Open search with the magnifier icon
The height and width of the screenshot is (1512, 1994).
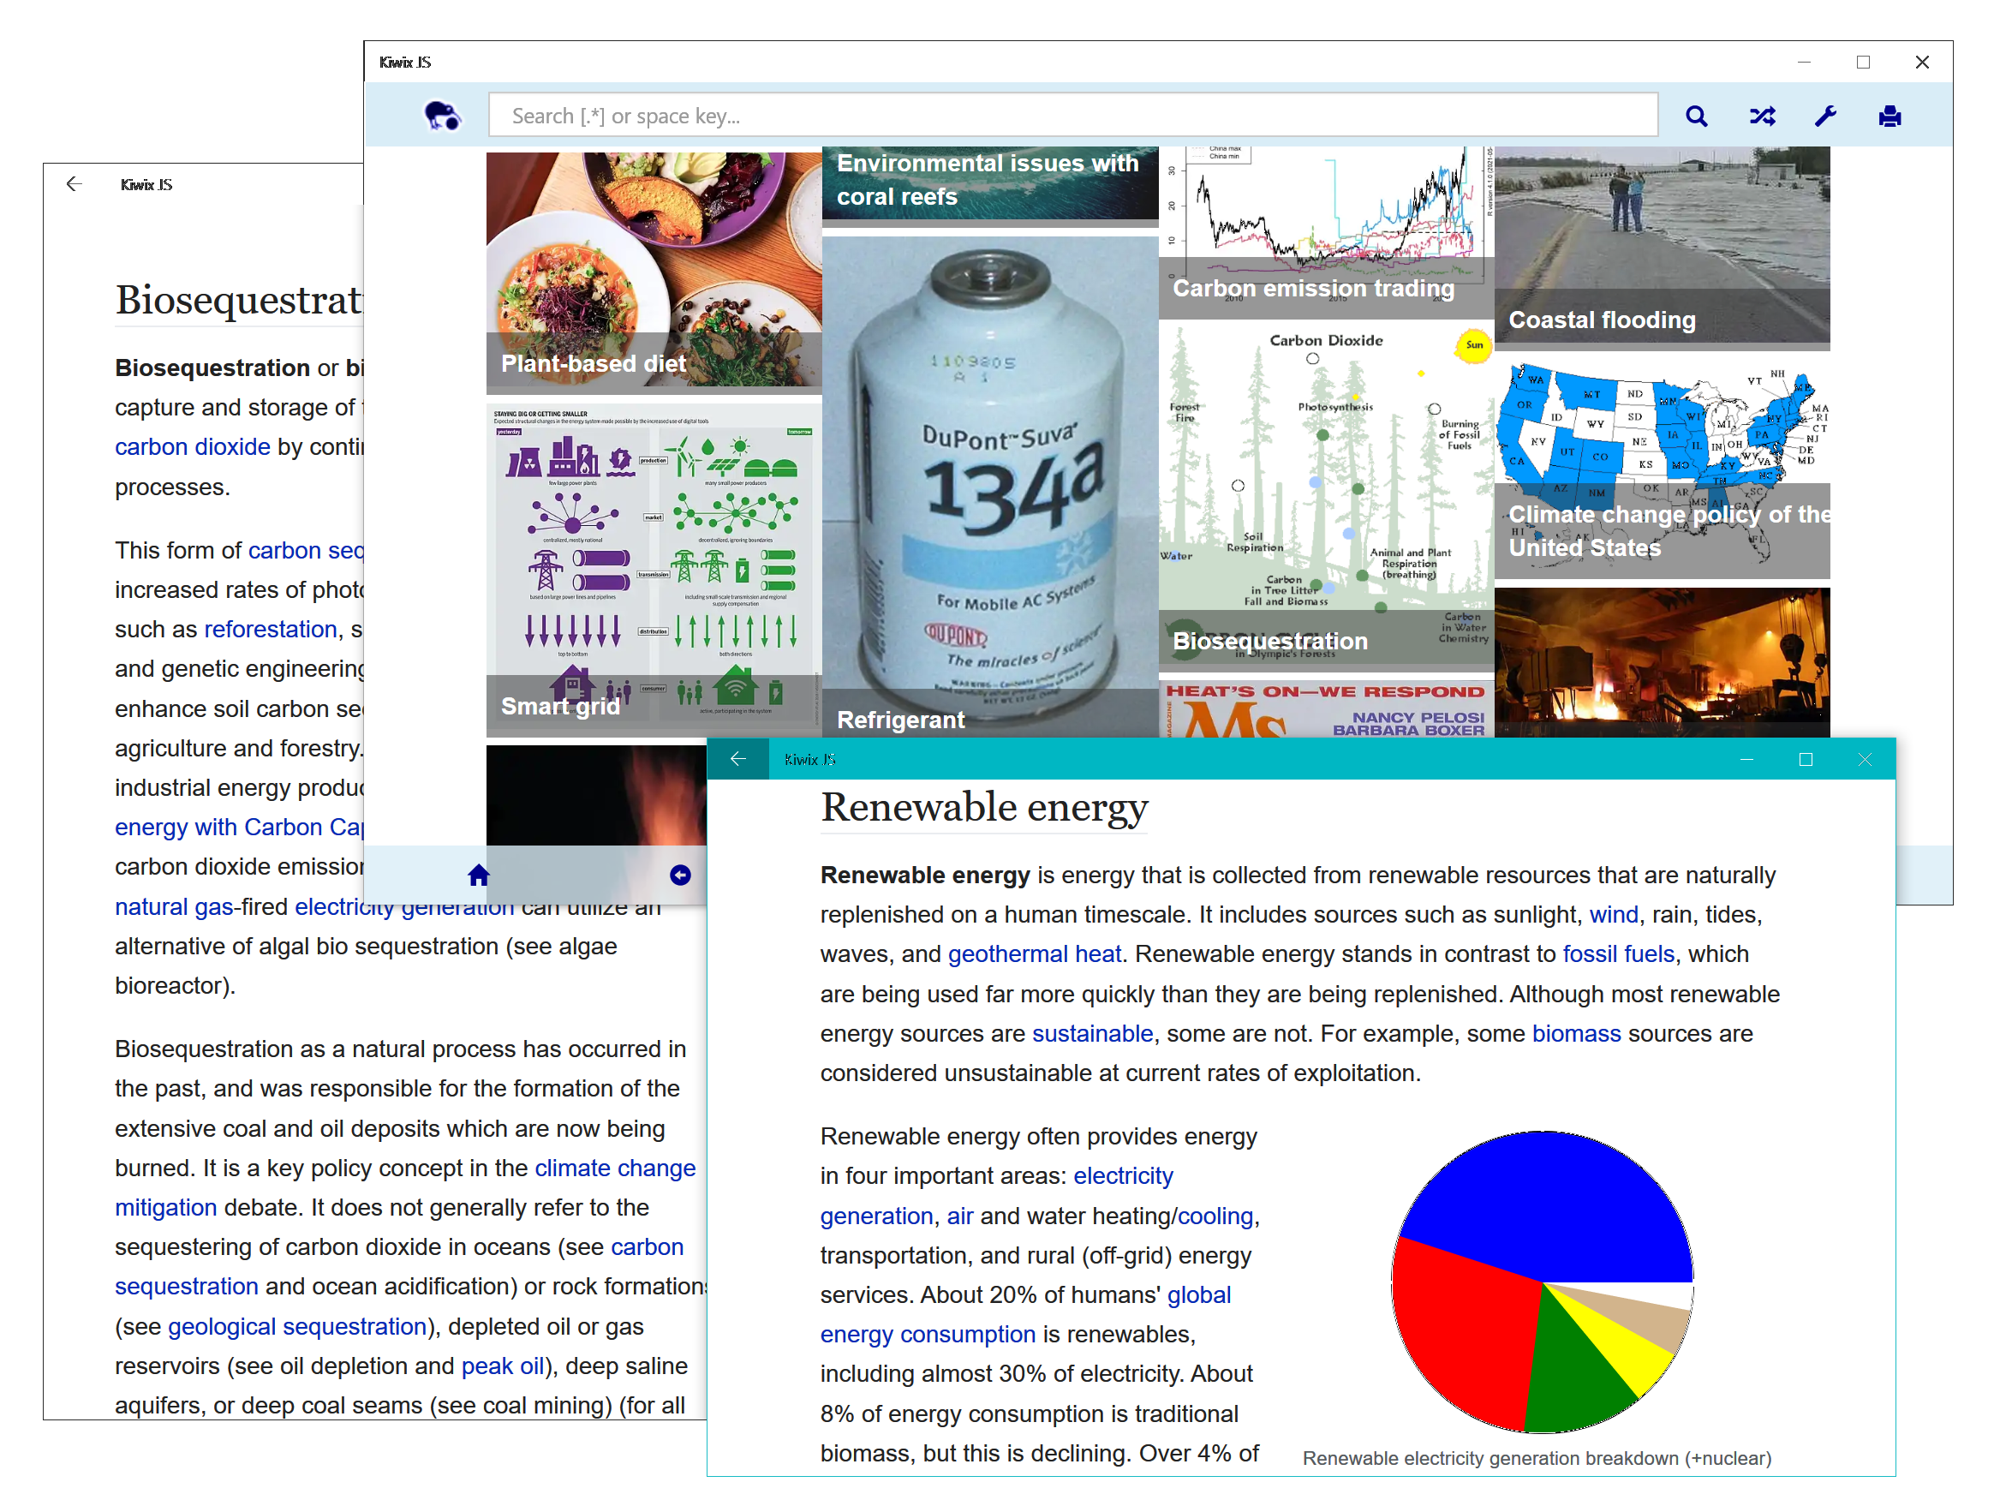1698,116
